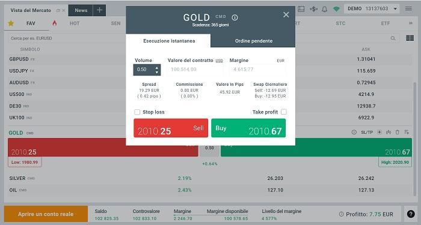The height and width of the screenshot is (225, 421).
Task: Enable the Take profit checkbox
Action: click(283, 112)
